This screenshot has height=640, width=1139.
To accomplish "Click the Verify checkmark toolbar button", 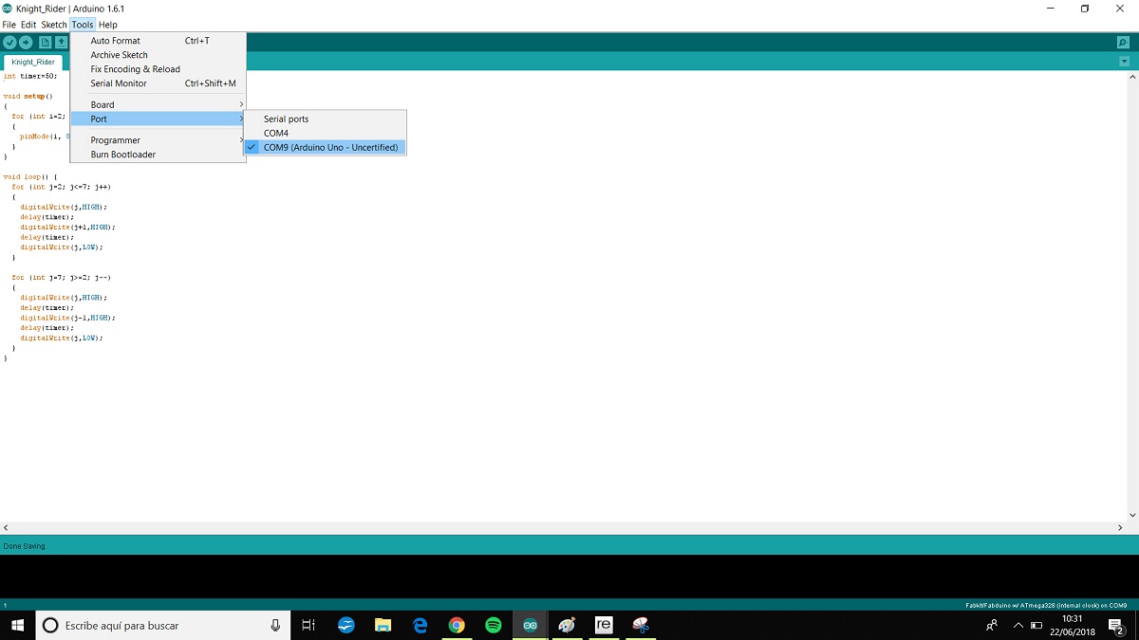I will [x=9, y=43].
